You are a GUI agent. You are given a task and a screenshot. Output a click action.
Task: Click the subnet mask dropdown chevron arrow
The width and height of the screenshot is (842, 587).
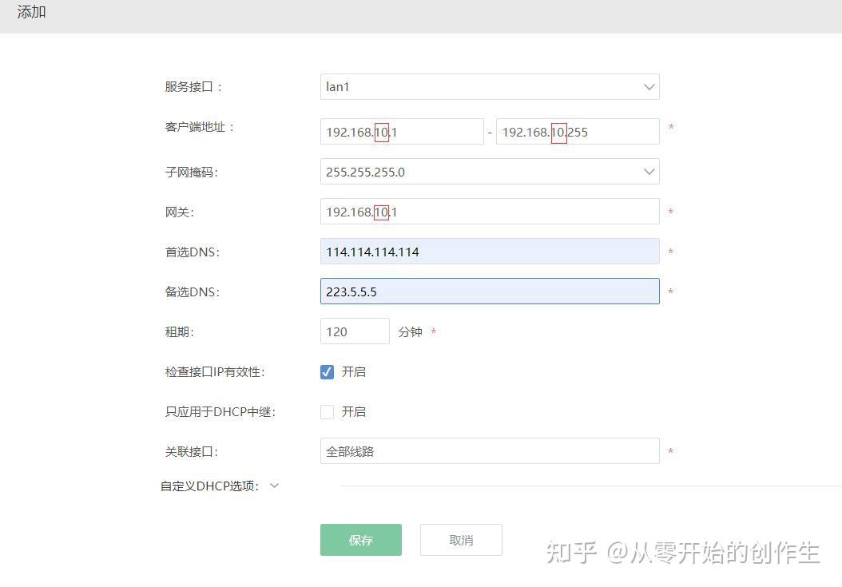(648, 171)
